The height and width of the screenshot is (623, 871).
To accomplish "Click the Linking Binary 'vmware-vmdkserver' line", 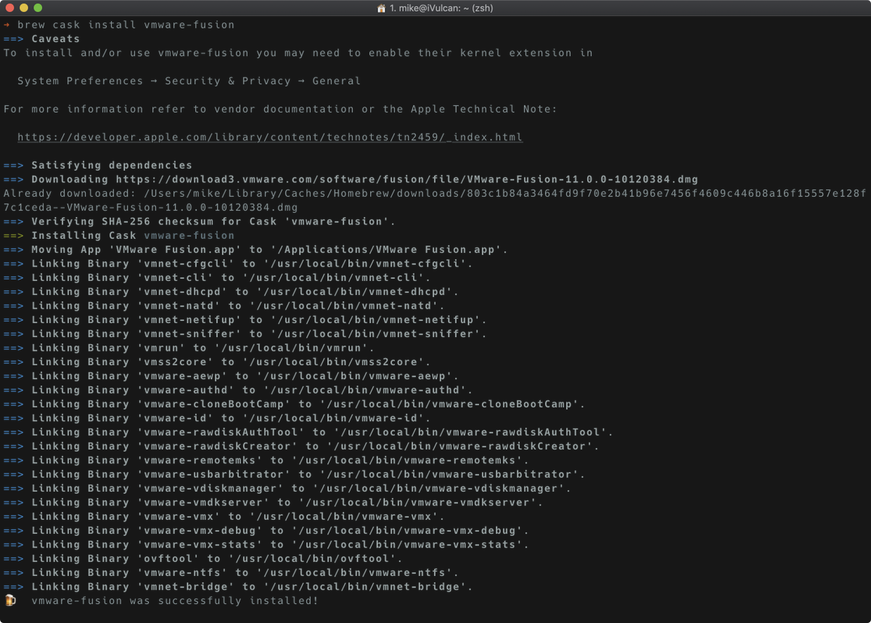I will pyautogui.click(x=273, y=502).
